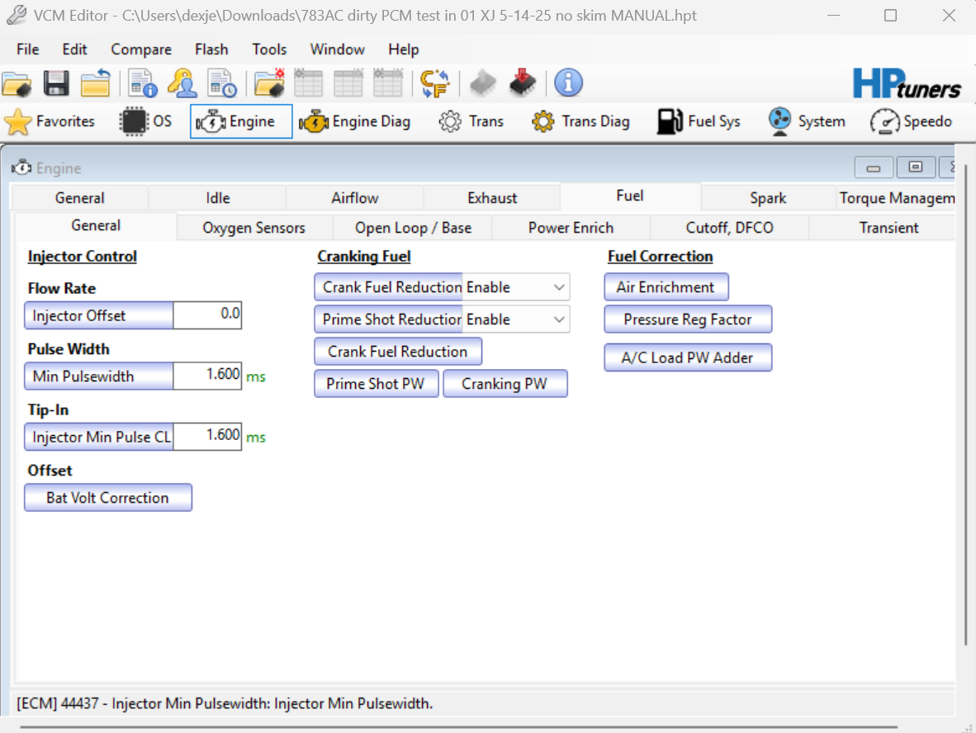Open the Power Enrich sub-tab

coord(571,228)
